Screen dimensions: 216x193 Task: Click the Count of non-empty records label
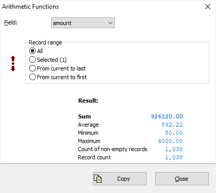[112, 149]
